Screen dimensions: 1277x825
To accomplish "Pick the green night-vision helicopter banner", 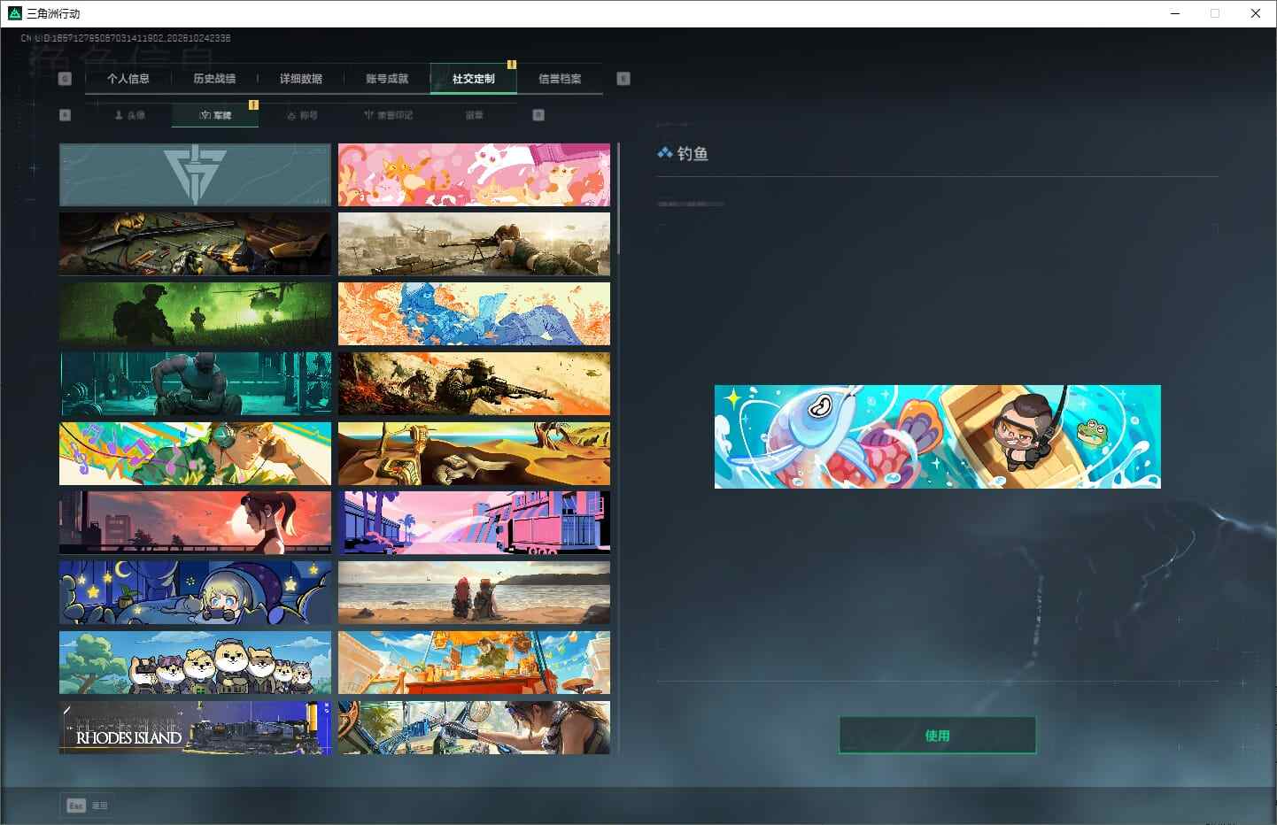I will pos(195,313).
